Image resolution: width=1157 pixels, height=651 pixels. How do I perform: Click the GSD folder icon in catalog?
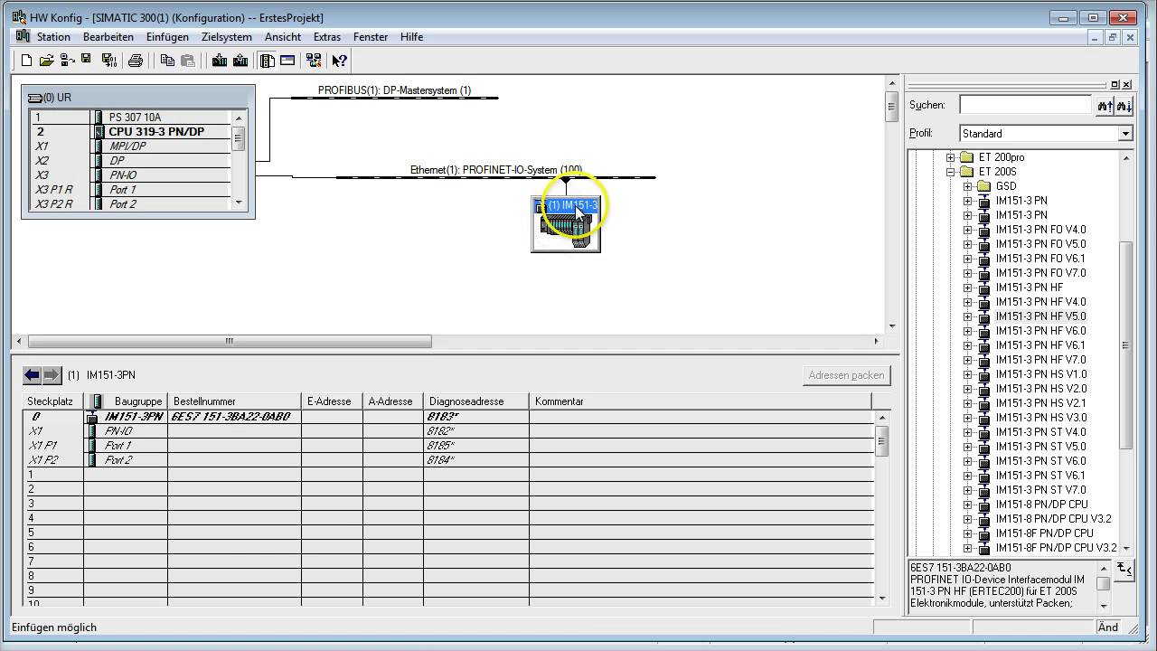pos(983,186)
